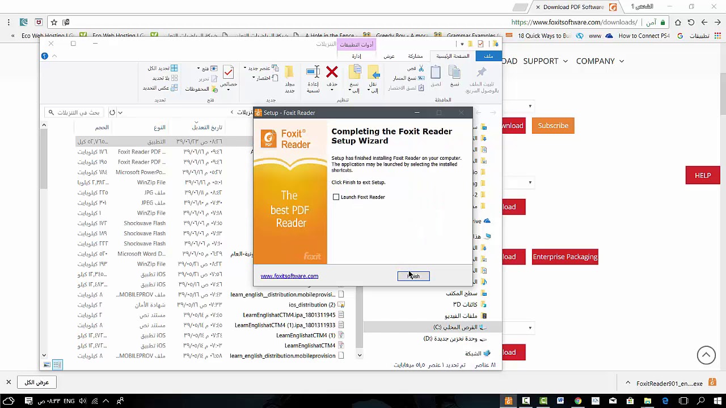
Task: Click the Cut (قص) scissors icon
Action: coord(421,69)
